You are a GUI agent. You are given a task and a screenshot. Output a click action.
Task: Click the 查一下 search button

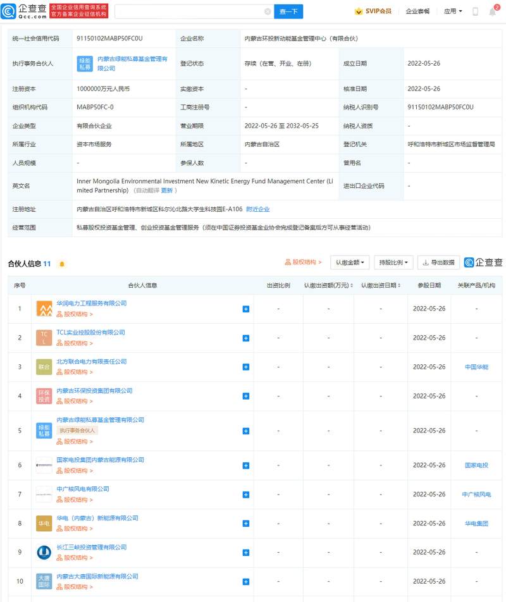[x=288, y=11]
